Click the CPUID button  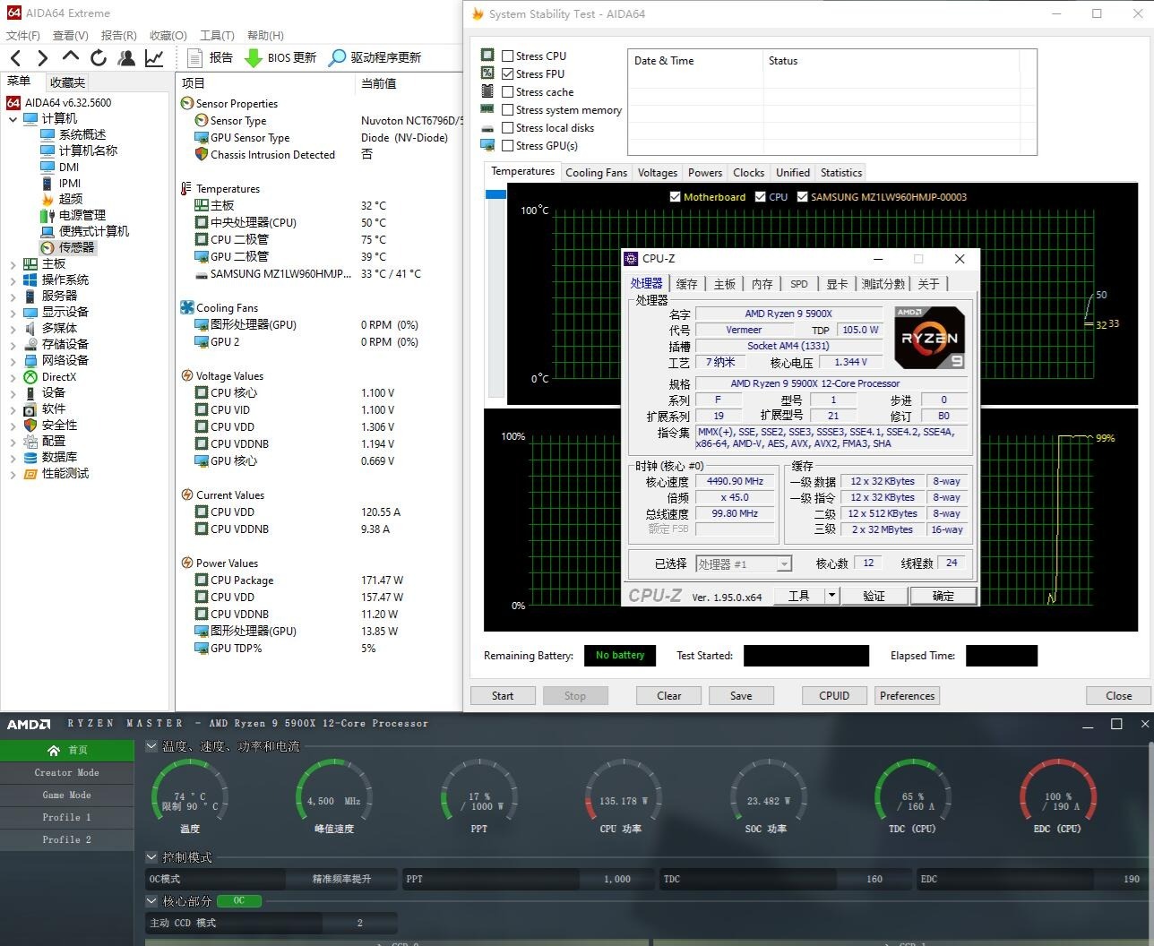click(833, 696)
